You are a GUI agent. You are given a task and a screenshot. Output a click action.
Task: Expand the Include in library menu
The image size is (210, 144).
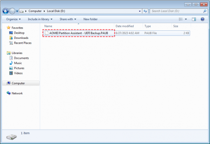click(40, 19)
